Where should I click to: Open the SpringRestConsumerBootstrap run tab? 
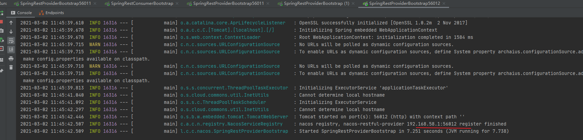pyautogui.click(x=142, y=3)
